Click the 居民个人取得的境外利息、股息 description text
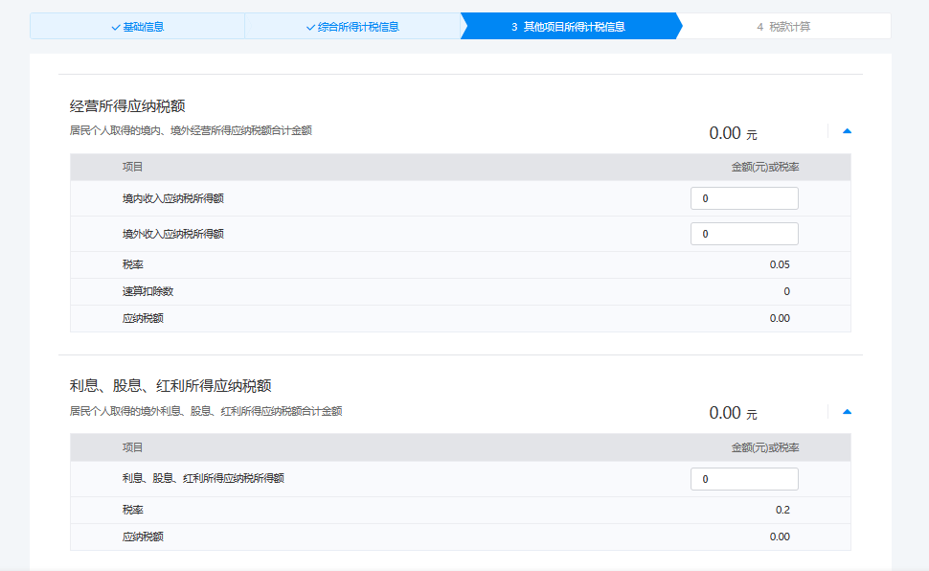The image size is (929, 571). pos(206,411)
